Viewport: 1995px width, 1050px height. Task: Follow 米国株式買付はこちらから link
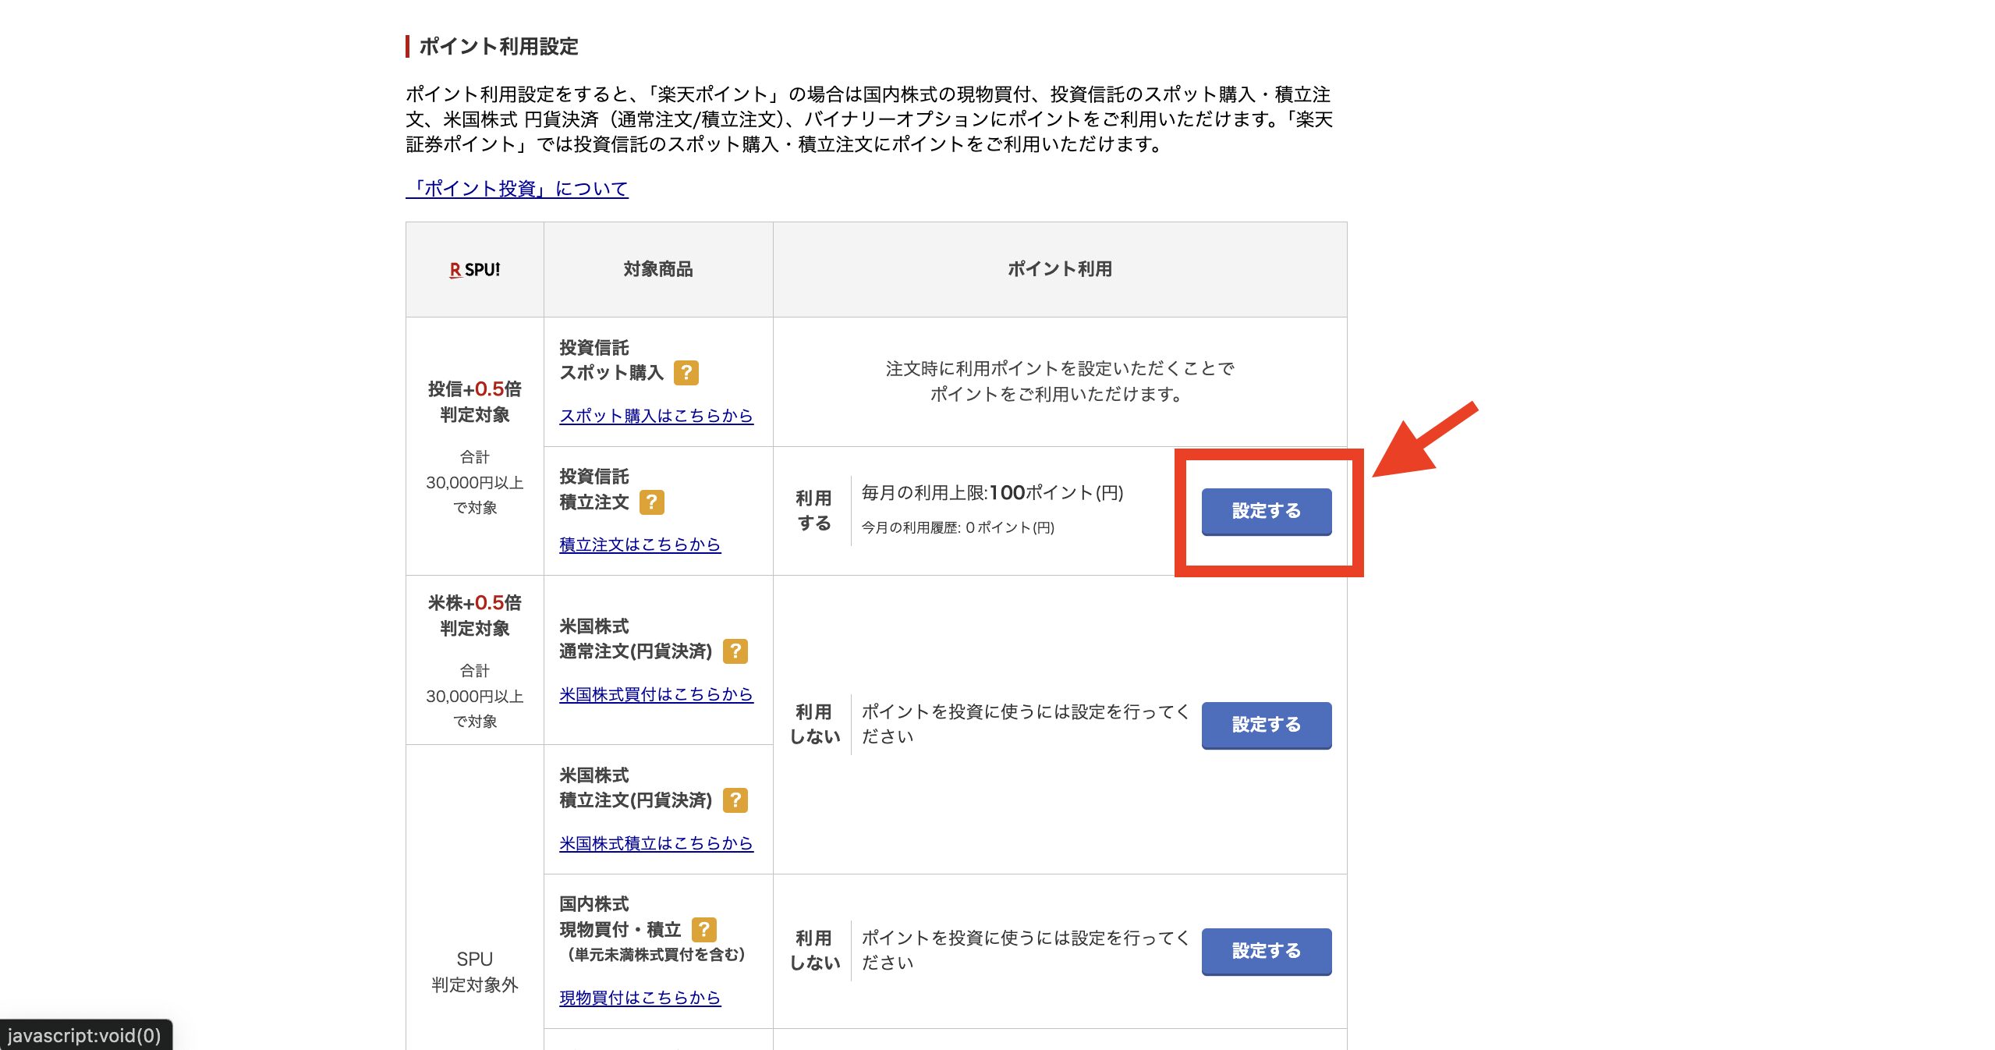[x=656, y=694]
